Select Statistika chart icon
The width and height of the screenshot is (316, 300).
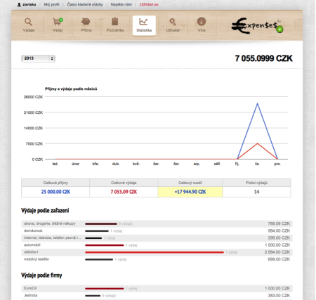143,22
